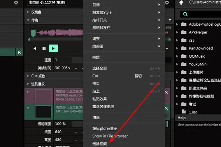Open the dropdown arrow below the right gear
This screenshot has height=147, width=221.
170,20
